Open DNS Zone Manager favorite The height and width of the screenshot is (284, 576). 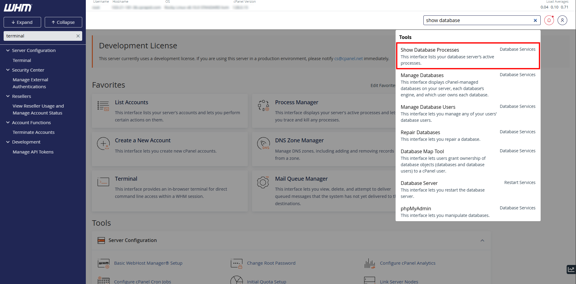(299, 140)
